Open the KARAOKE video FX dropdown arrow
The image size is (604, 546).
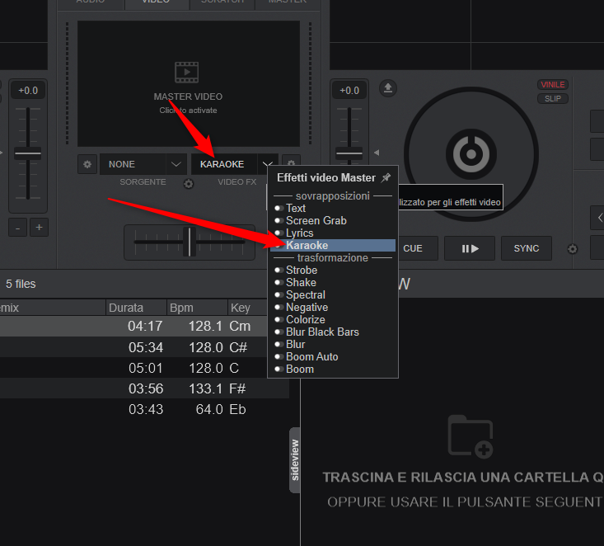pos(268,164)
